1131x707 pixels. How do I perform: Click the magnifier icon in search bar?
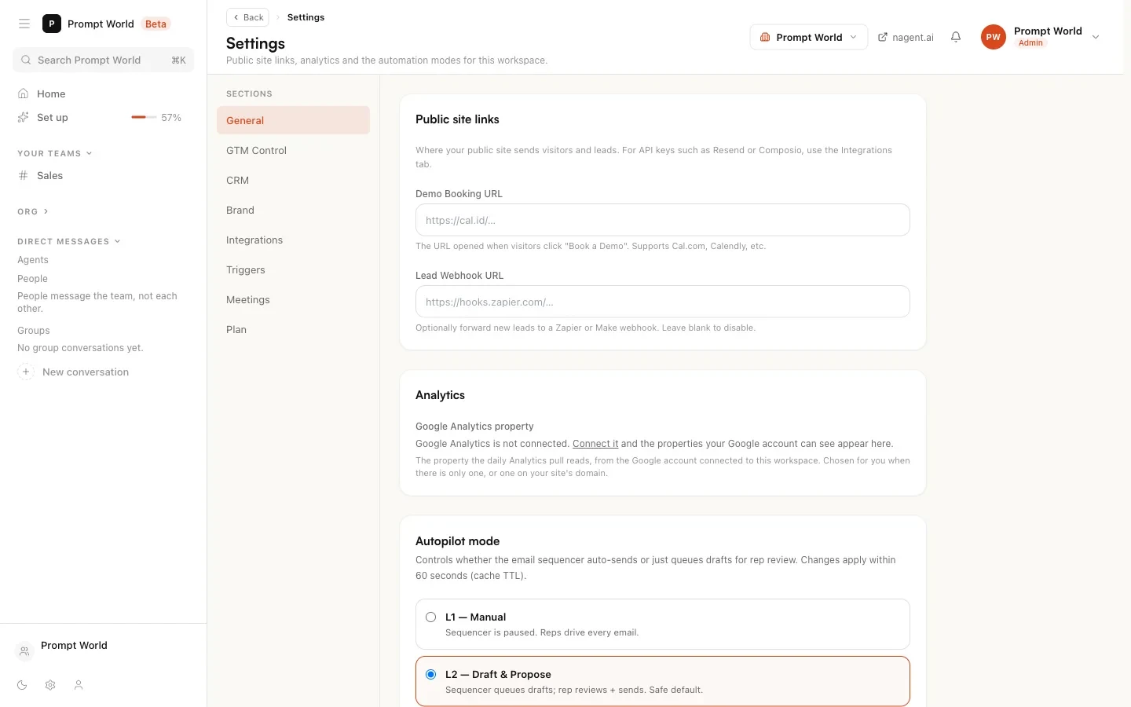tap(26, 60)
